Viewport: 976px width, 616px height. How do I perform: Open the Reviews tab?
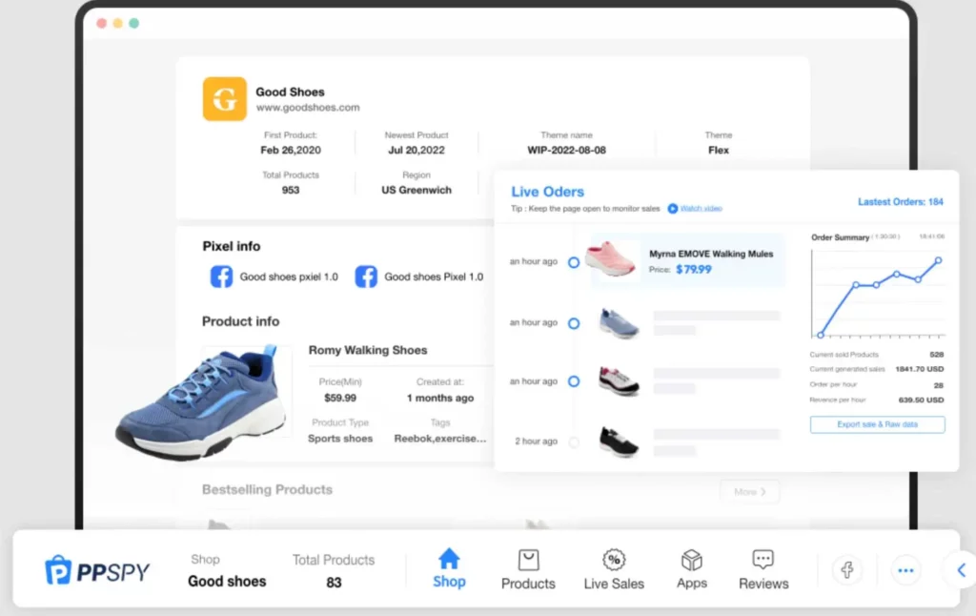[x=763, y=570]
